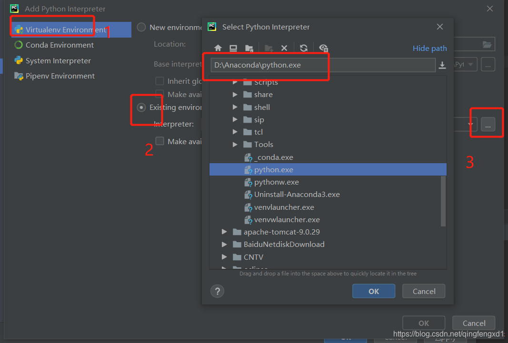Click path field D:\Anaconda\python.exe
Viewport: 508px width, 343px height.
pos(323,65)
